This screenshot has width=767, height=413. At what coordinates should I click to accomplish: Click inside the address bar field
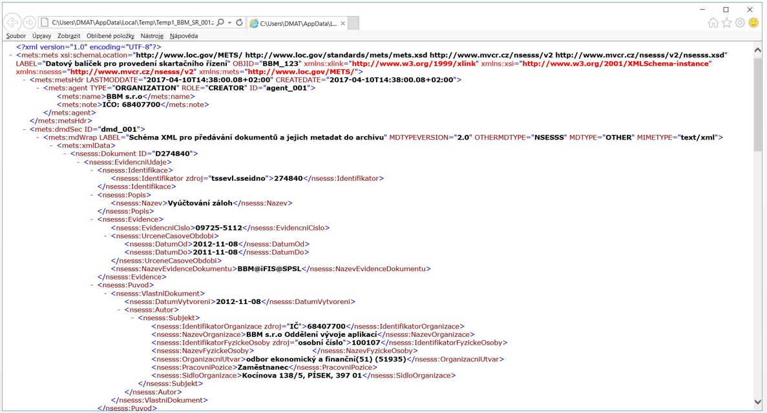tap(132, 23)
